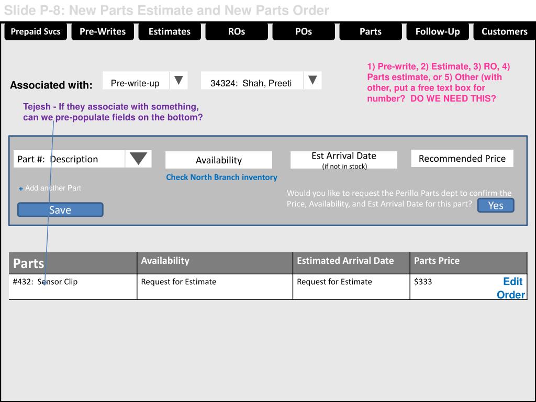Viewport: 536px width, 402px height.
Task: Click Edit link for Sensor Clip
Action: pos(513,281)
